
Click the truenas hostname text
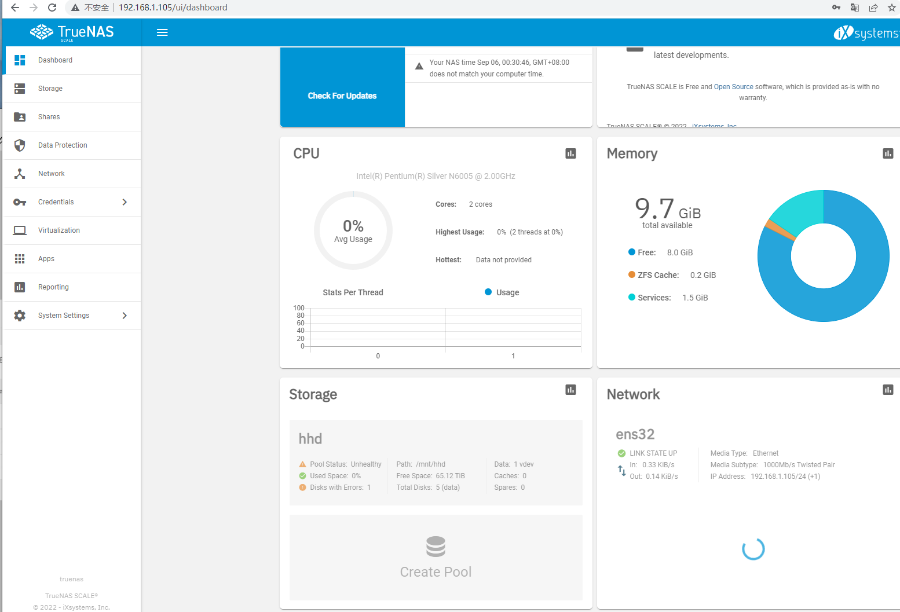(x=71, y=579)
